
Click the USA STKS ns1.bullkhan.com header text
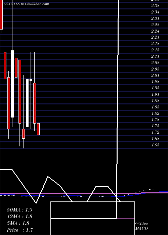point(26,4)
